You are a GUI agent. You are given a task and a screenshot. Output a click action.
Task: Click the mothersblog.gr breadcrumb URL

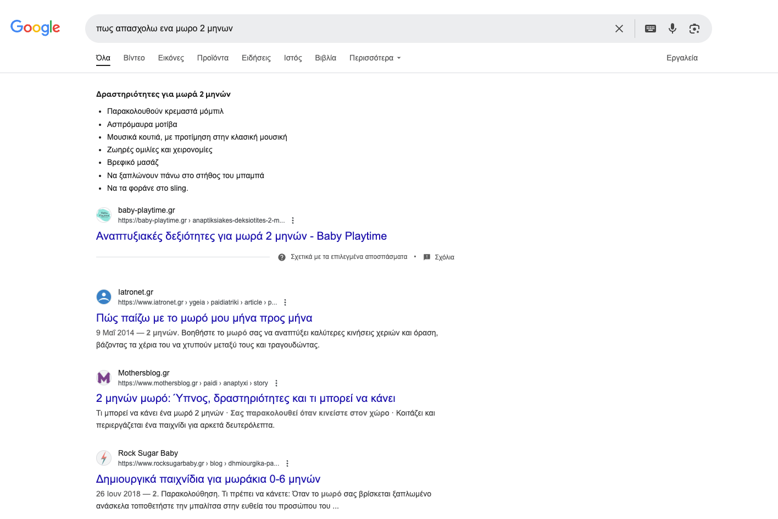tap(193, 383)
